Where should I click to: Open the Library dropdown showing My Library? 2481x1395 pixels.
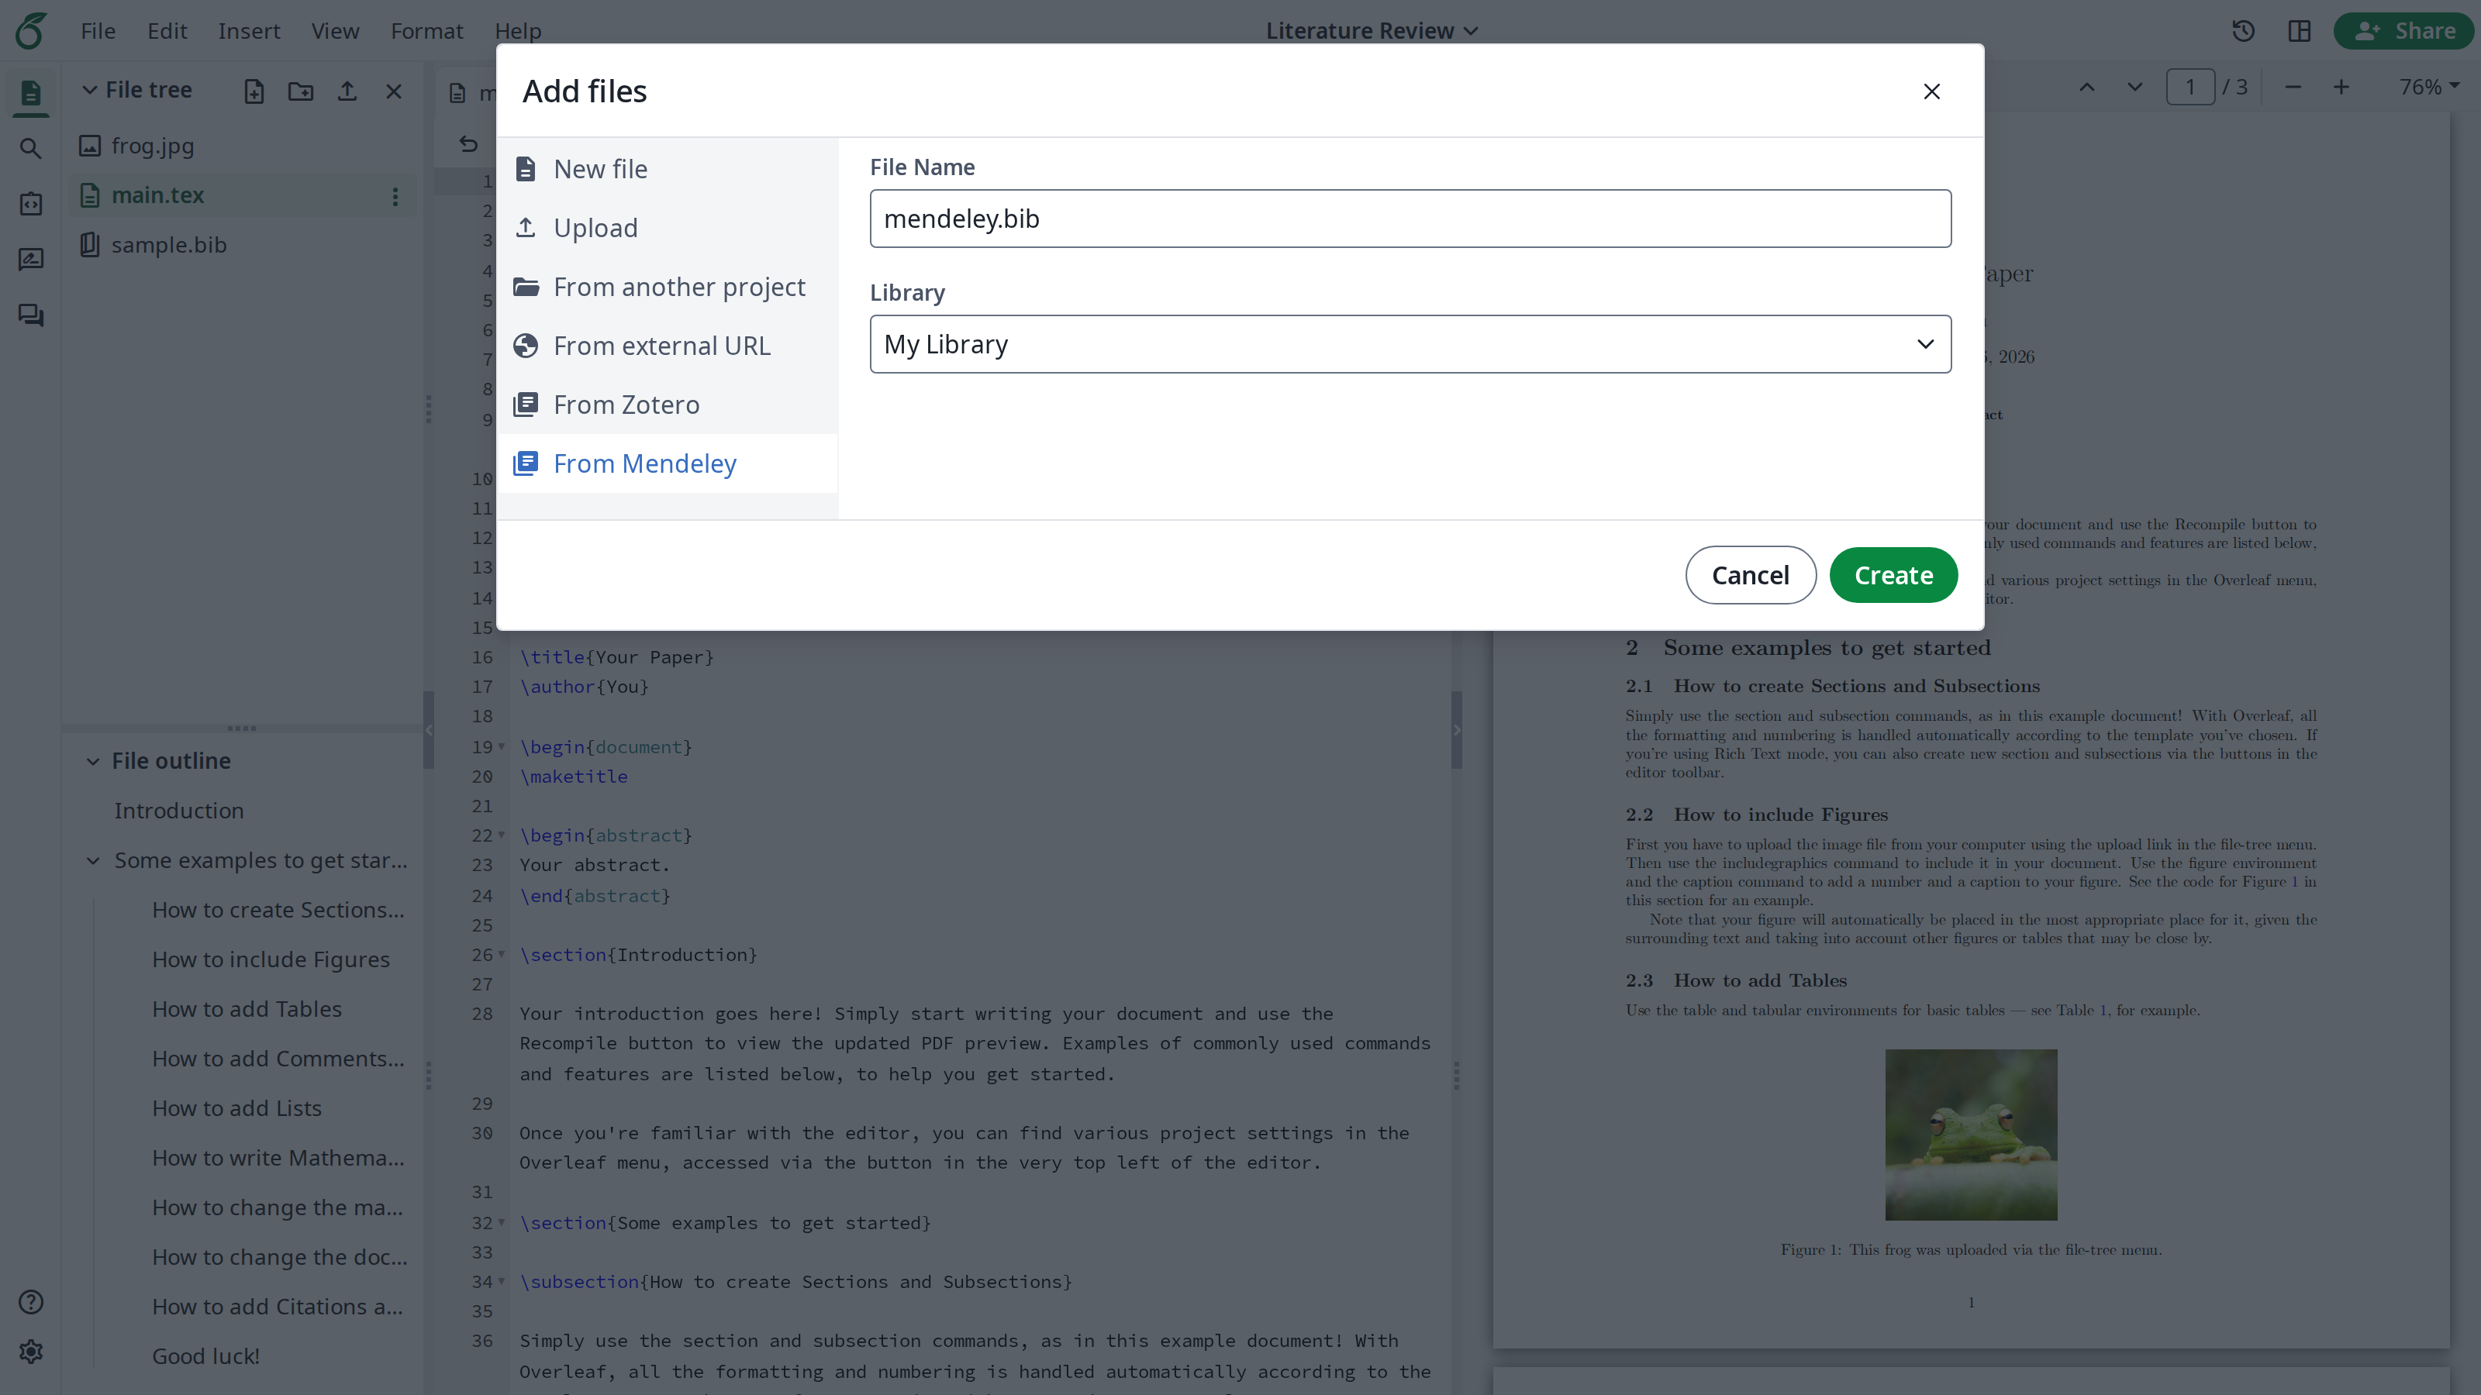(1410, 343)
